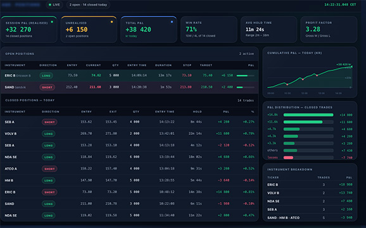The image size is (366, 228).
Task: Click the Exit column header in Closed Positions
Action: click(x=113, y=111)
